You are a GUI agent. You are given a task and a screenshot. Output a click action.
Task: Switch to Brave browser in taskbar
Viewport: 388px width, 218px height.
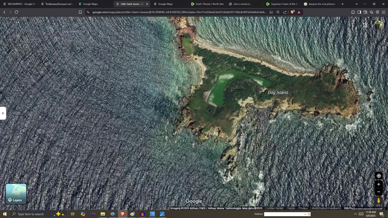click(x=122, y=214)
